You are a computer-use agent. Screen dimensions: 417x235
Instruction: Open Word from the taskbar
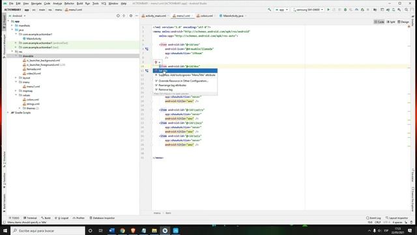pos(111,230)
